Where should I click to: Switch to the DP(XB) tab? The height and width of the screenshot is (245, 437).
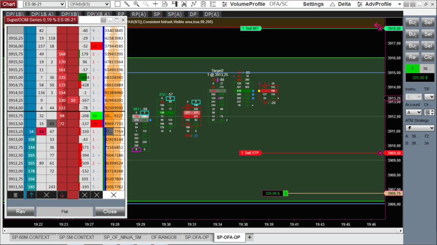70,14
